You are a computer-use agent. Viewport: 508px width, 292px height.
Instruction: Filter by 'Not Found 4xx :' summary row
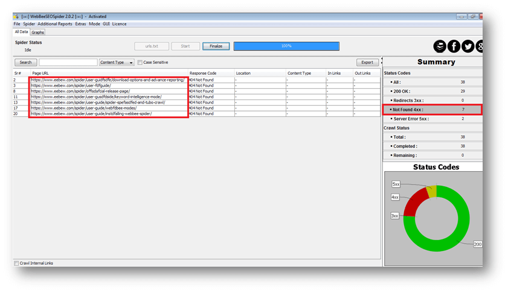[432, 110]
